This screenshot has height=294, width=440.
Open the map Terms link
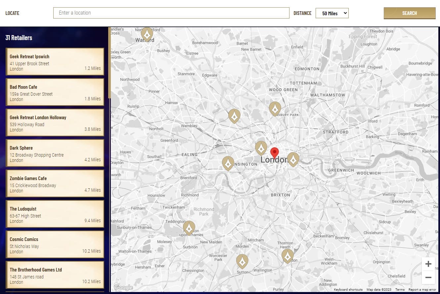tap(400, 290)
